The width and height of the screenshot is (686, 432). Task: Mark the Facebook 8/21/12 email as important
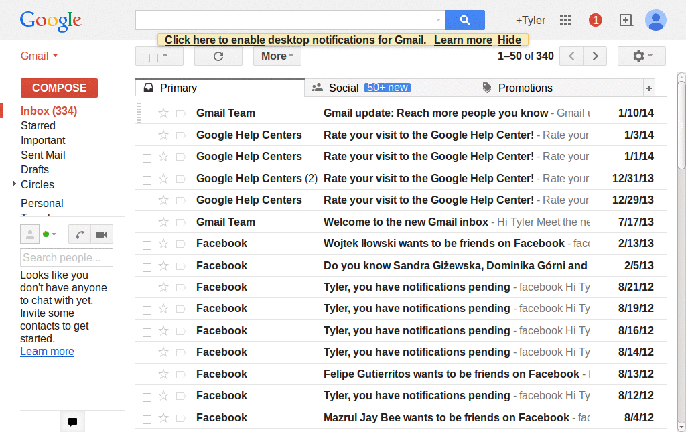point(180,288)
